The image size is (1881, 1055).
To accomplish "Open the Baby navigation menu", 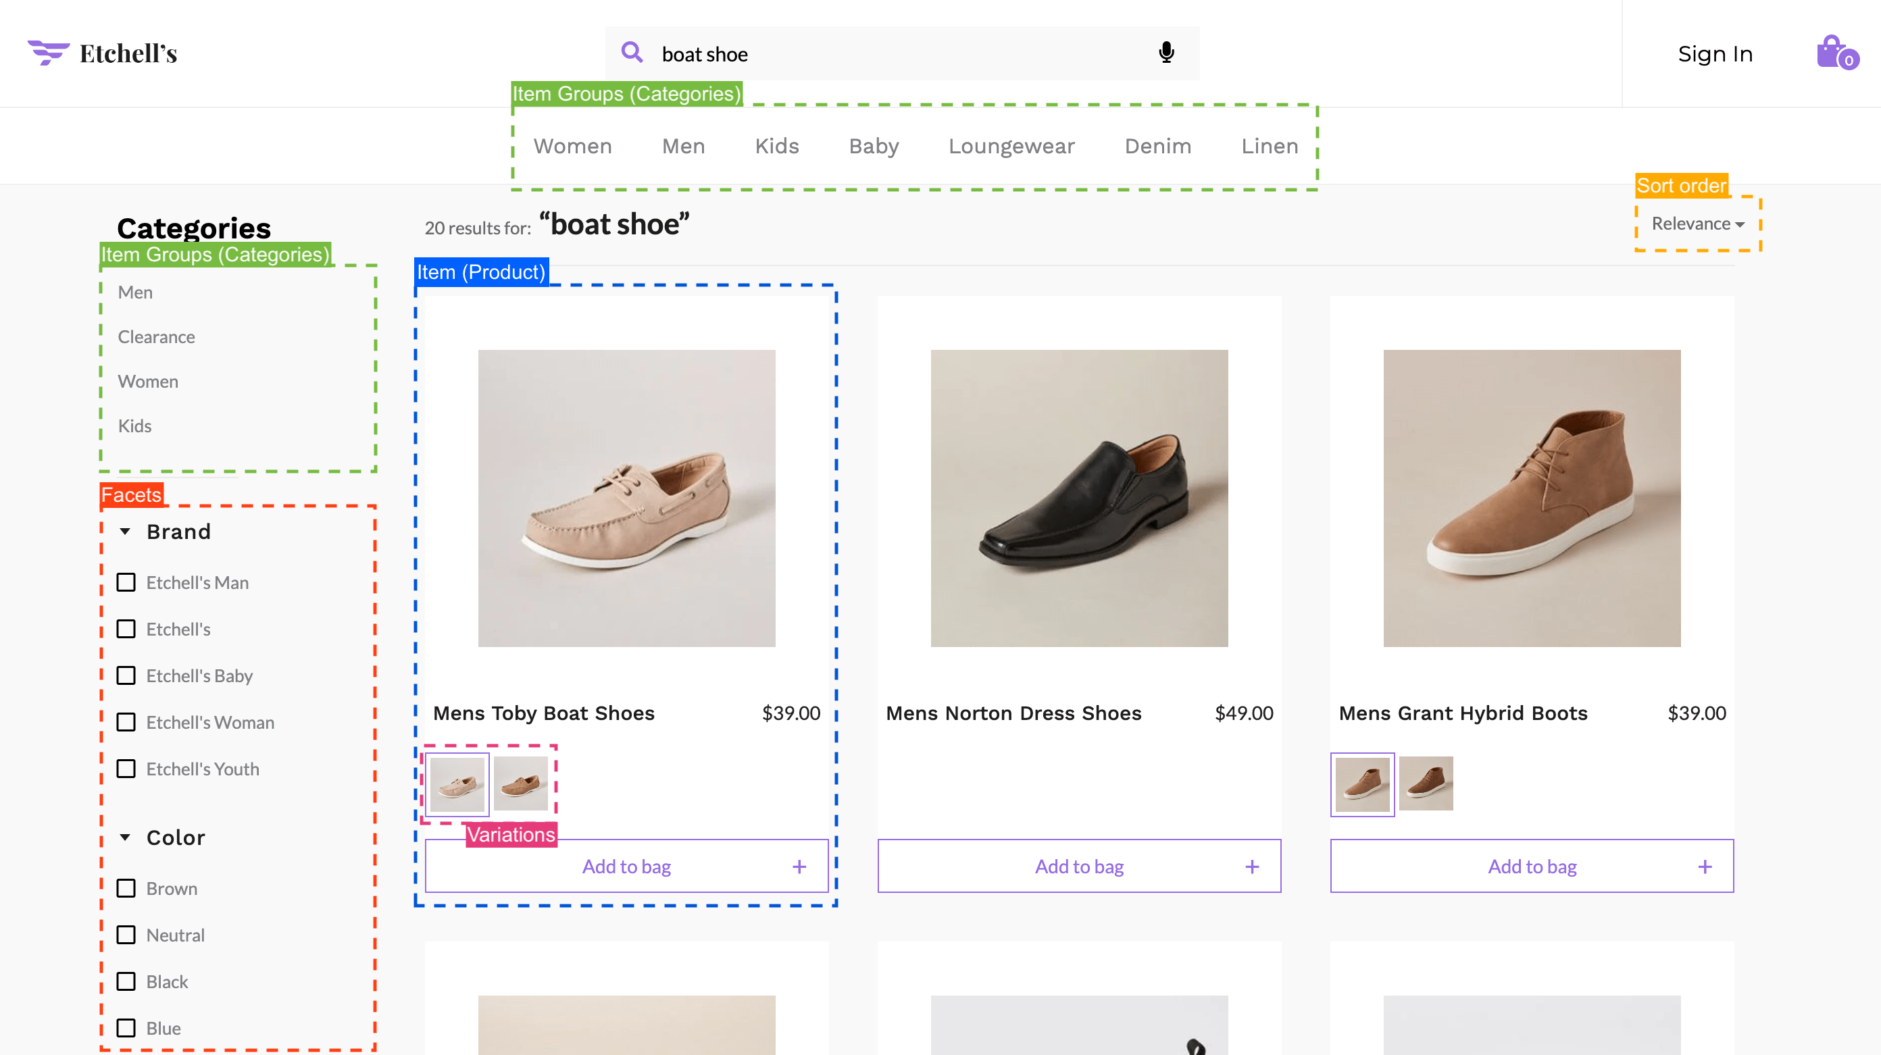I will click(874, 146).
